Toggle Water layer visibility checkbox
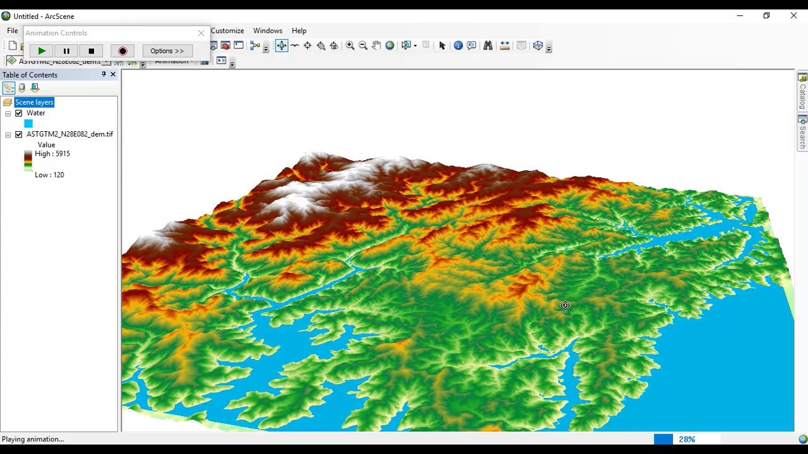 tap(18, 113)
